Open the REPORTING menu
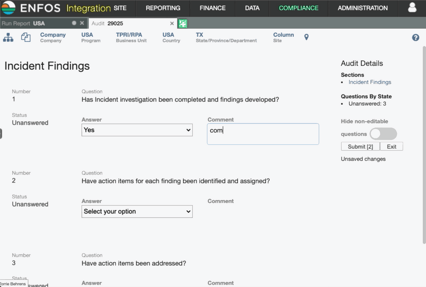The width and height of the screenshot is (426, 287). [163, 8]
